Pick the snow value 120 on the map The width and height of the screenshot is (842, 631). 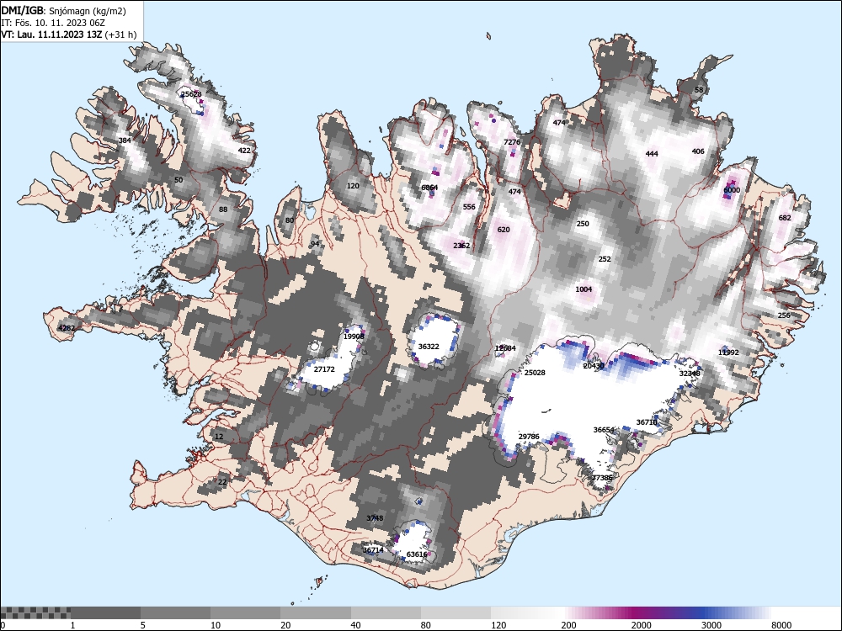tap(353, 186)
